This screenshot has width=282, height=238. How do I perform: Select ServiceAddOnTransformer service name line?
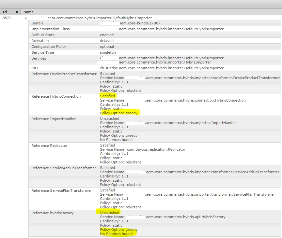190,172
